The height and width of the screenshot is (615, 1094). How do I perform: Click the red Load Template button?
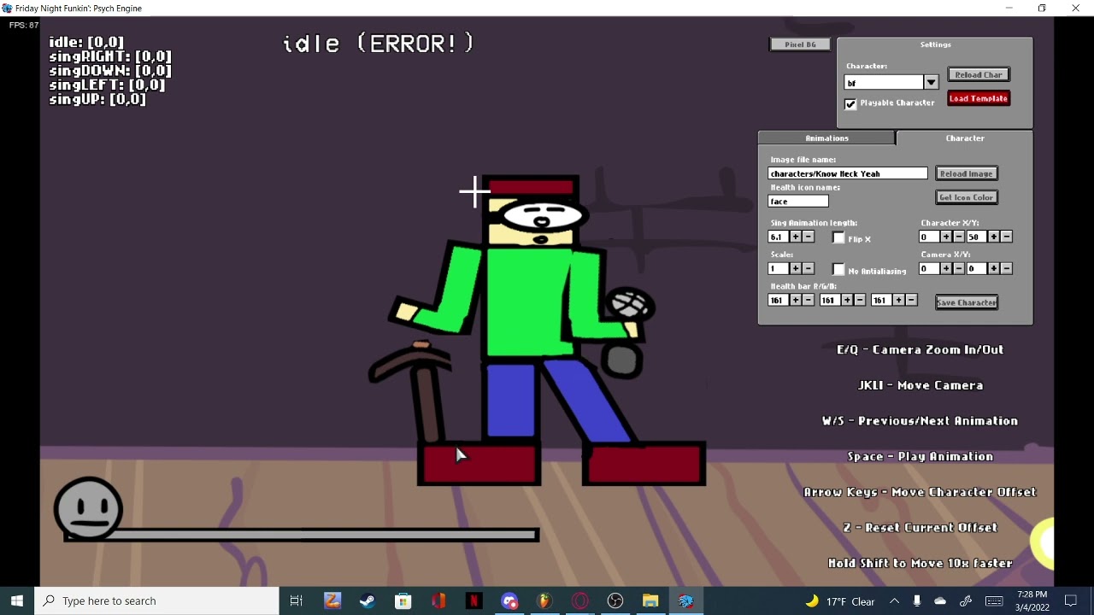click(x=979, y=99)
